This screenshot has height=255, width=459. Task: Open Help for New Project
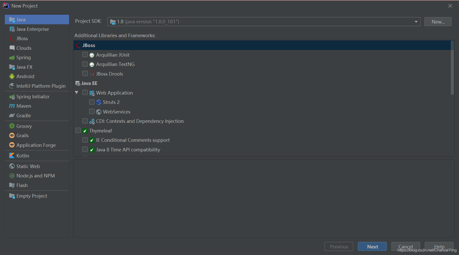[439, 247]
